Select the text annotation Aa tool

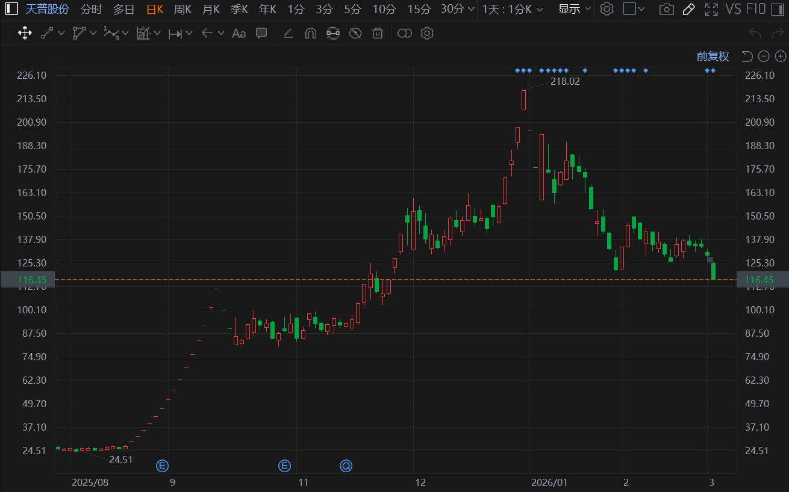(x=239, y=33)
